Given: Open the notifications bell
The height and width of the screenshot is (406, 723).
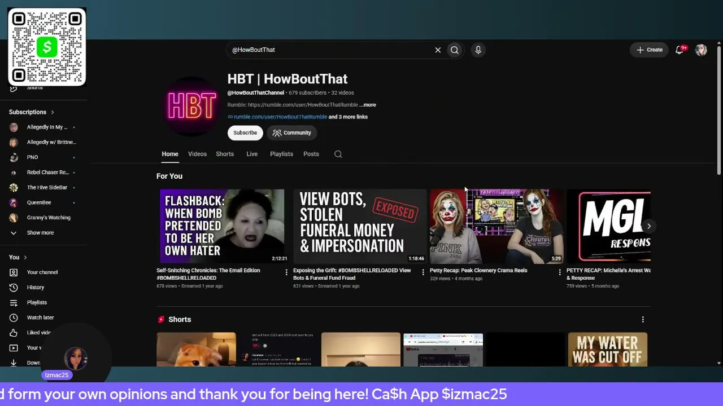Looking at the screenshot, I should point(680,50).
